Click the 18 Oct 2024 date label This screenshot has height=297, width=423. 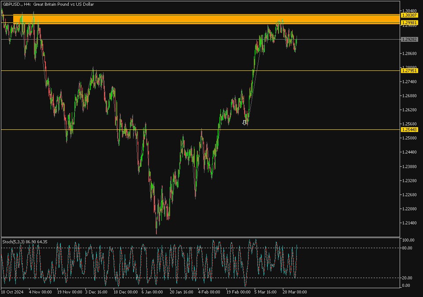coord(12,292)
